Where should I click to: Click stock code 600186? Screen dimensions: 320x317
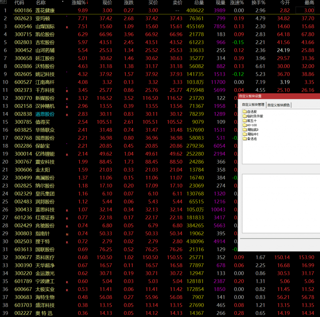click(x=23, y=10)
